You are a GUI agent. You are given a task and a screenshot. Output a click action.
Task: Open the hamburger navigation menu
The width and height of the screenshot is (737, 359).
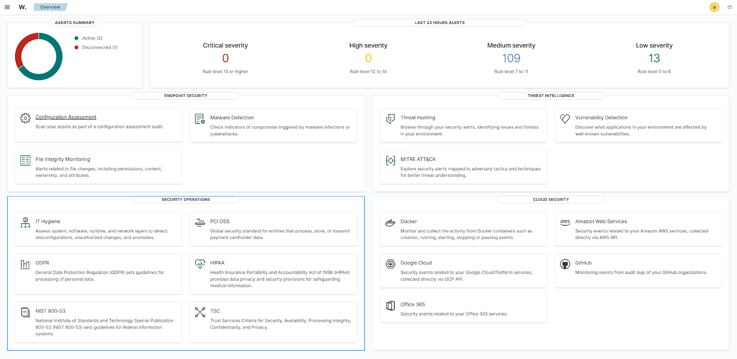[x=7, y=7]
